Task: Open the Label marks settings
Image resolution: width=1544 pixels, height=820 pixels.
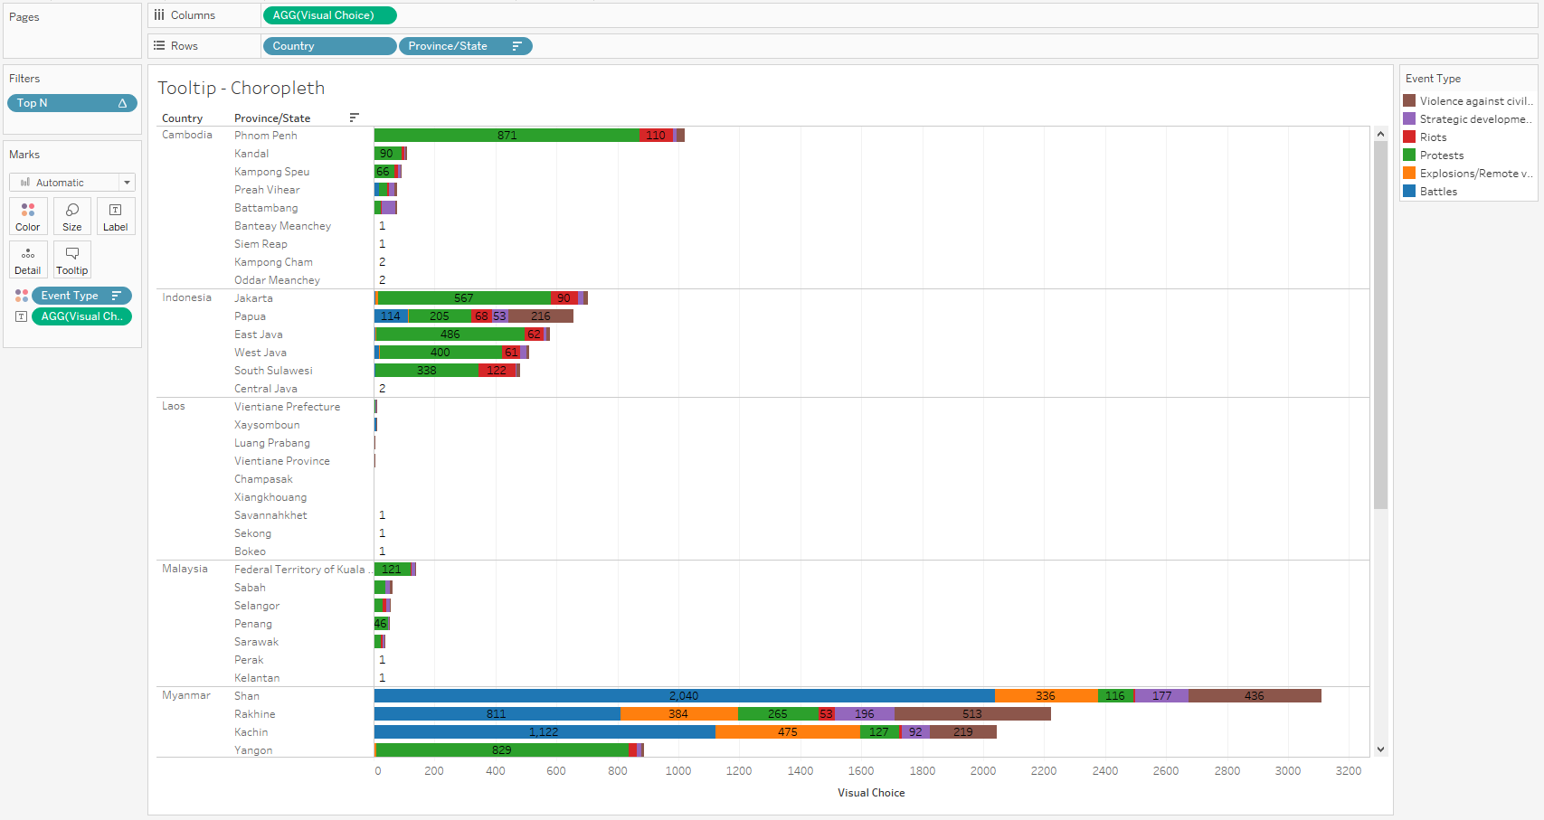Action: tap(116, 216)
